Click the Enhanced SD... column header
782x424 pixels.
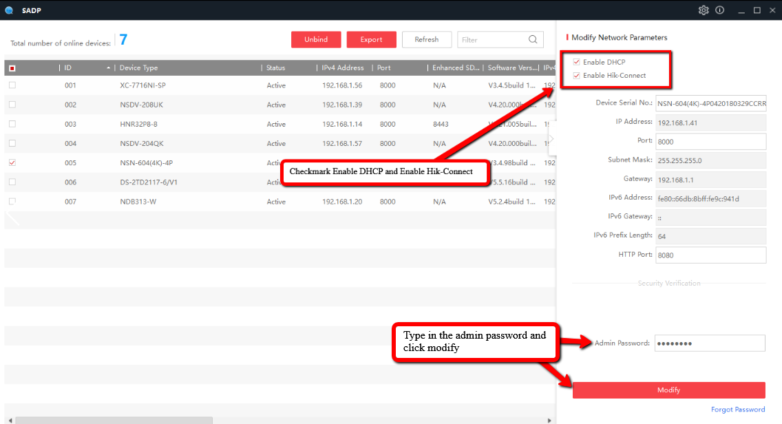pos(456,68)
